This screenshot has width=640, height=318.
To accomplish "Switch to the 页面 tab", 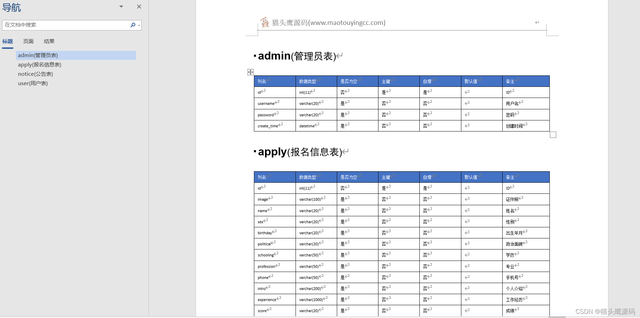I will coord(28,42).
